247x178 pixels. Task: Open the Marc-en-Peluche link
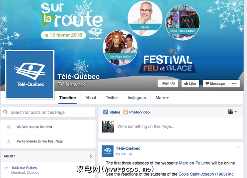[195, 163]
